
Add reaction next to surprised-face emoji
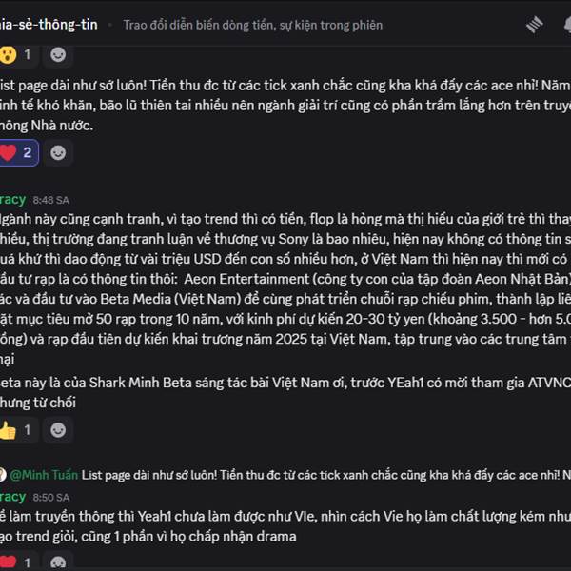[59, 54]
